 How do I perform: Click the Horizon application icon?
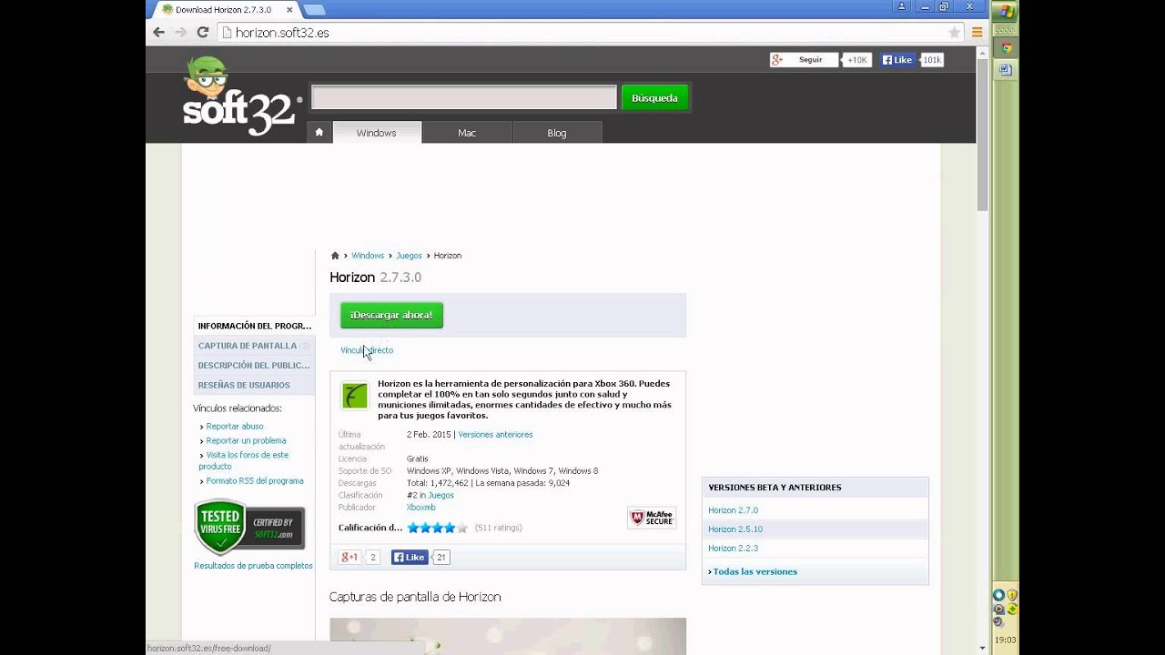tap(354, 396)
